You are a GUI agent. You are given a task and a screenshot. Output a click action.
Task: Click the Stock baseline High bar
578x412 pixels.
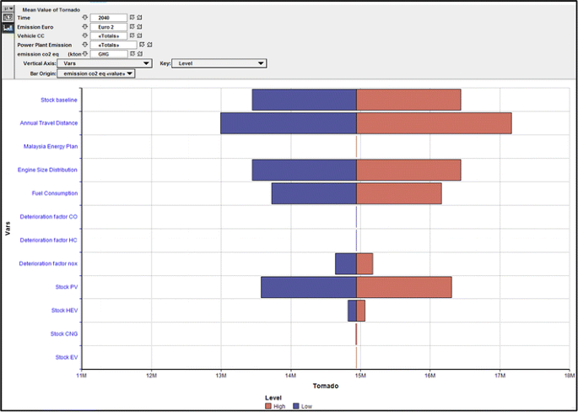click(x=408, y=100)
